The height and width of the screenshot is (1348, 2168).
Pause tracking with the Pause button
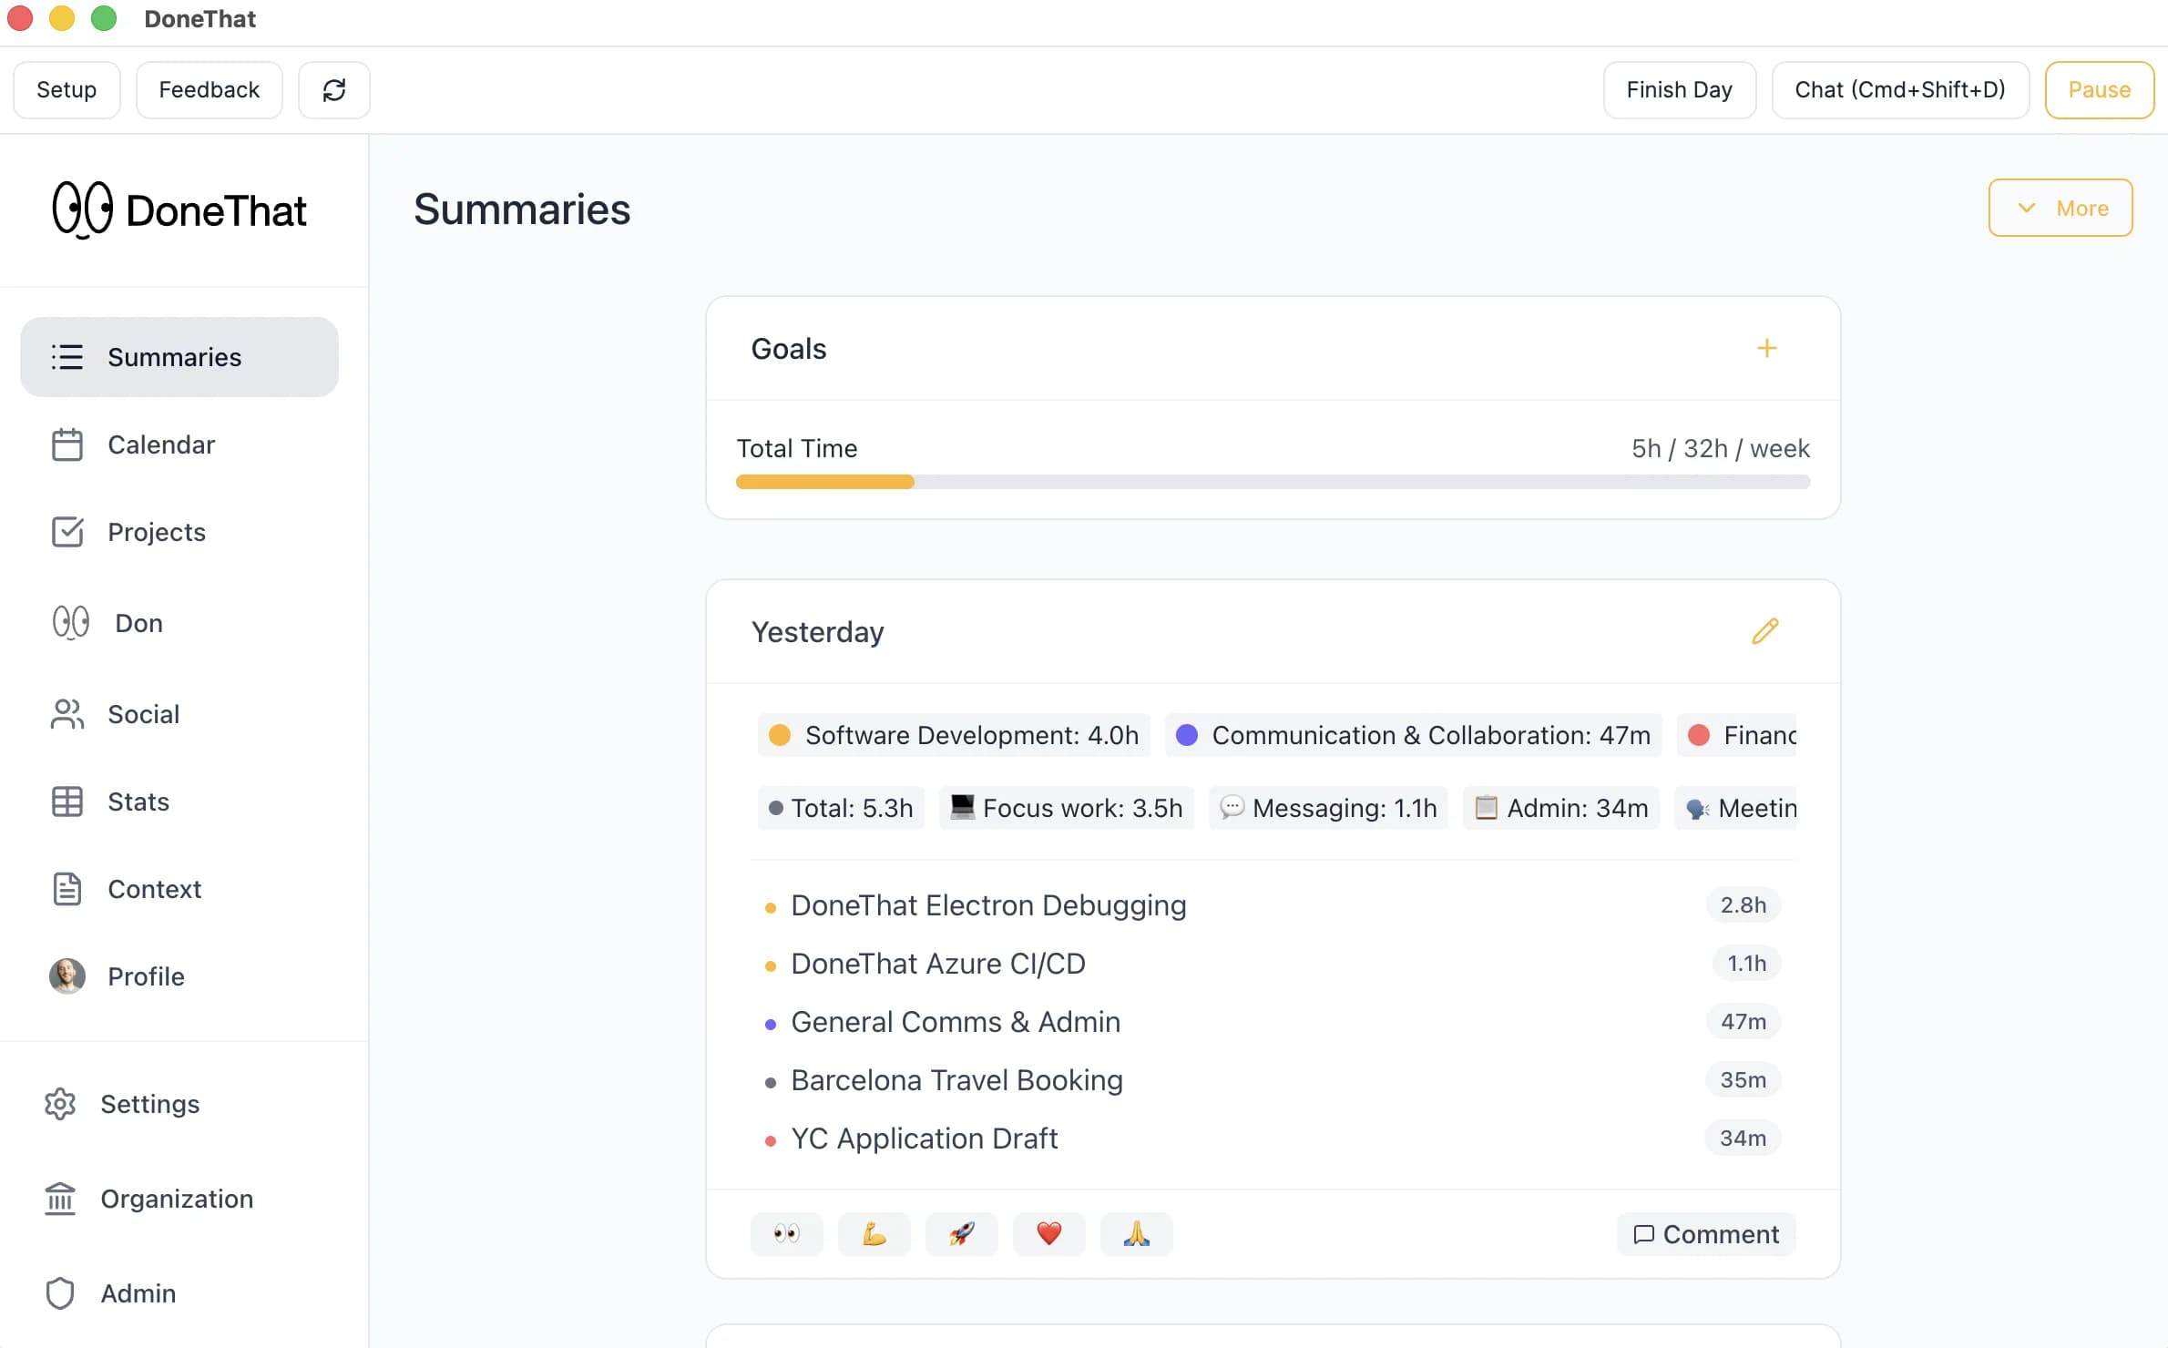2100,89
